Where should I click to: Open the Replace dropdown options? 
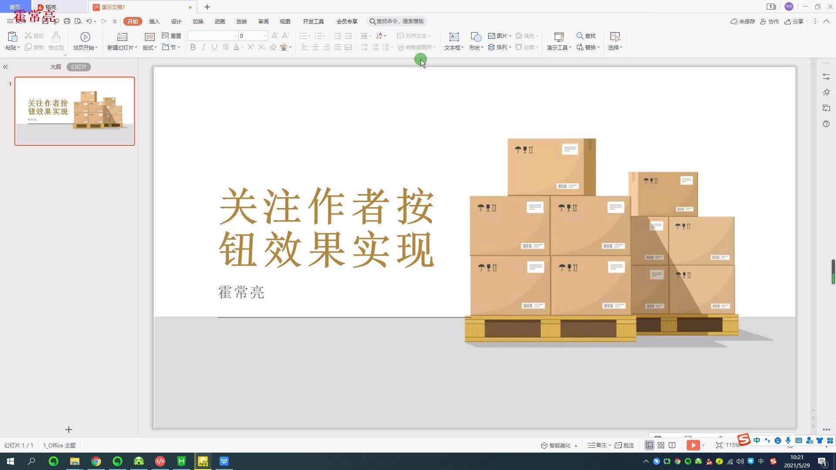pos(598,47)
